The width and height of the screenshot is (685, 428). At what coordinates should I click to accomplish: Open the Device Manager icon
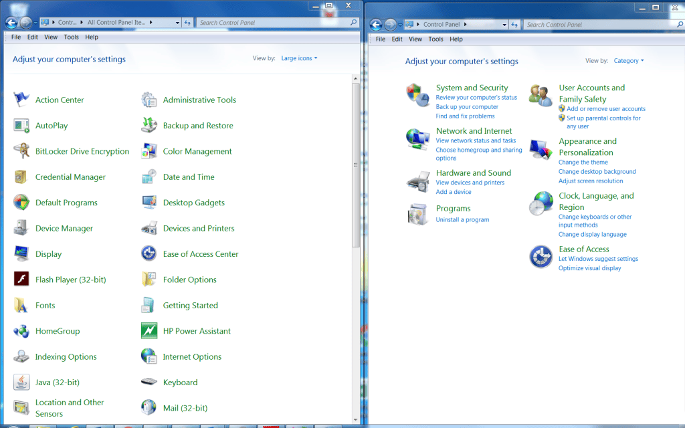(21, 228)
